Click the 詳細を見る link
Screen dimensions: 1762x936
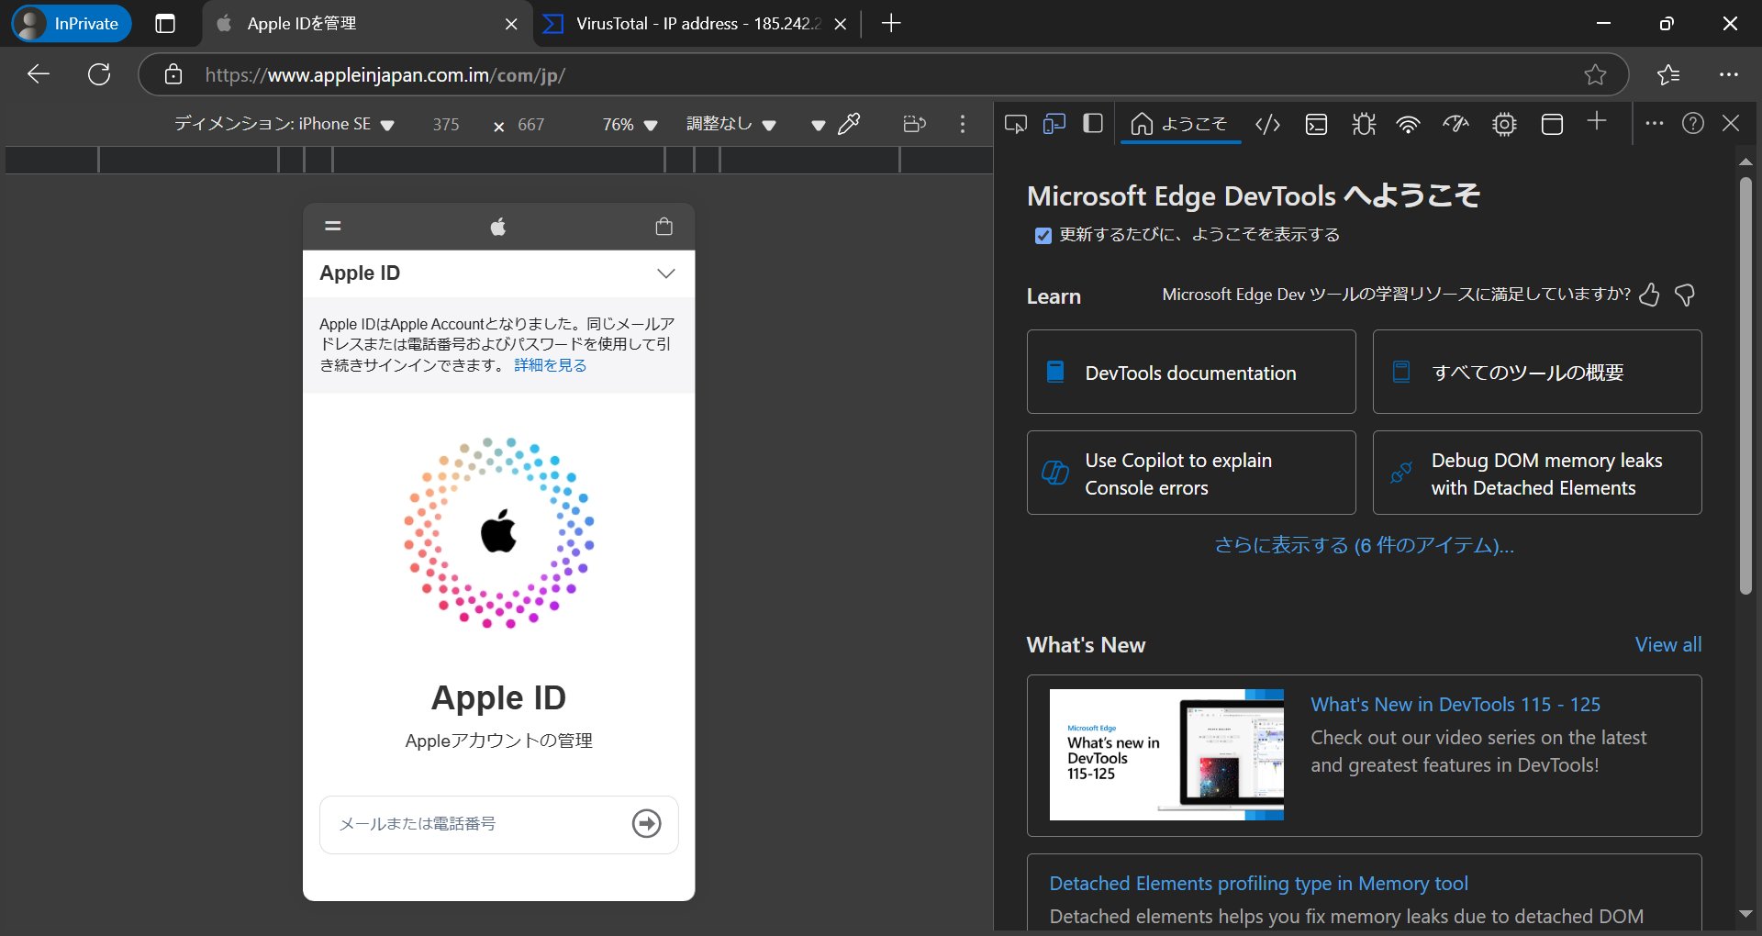pyautogui.click(x=550, y=365)
